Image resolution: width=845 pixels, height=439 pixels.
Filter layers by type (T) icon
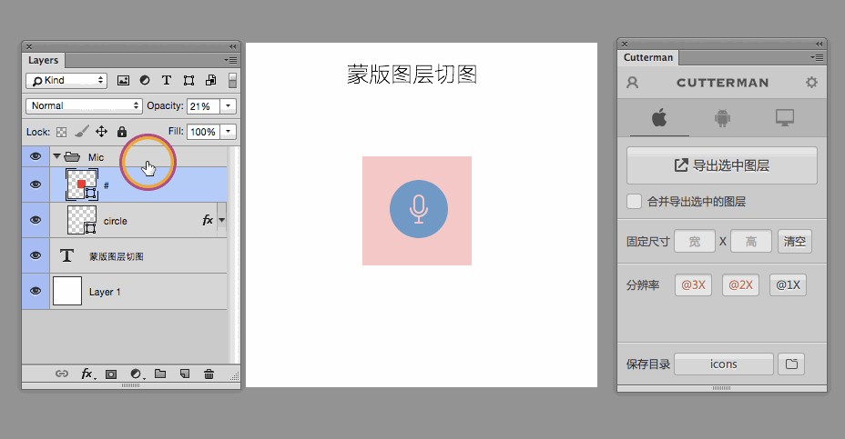point(167,81)
